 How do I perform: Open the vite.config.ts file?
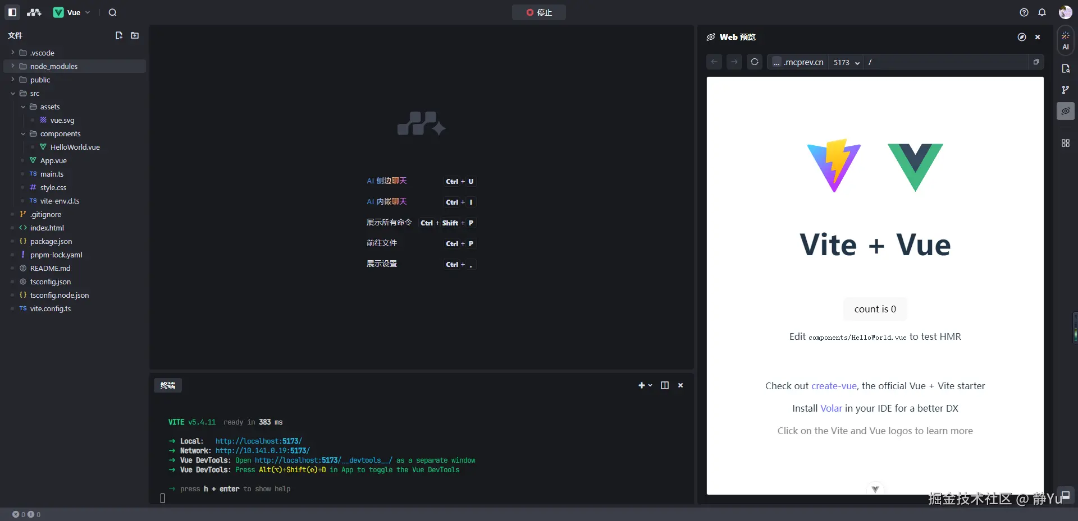75,308
